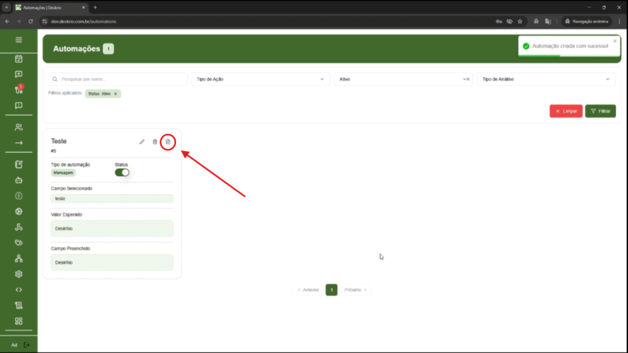This screenshot has width=628, height=353.
Task: Delete the Teste automation using trash icon
Action: 155,142
